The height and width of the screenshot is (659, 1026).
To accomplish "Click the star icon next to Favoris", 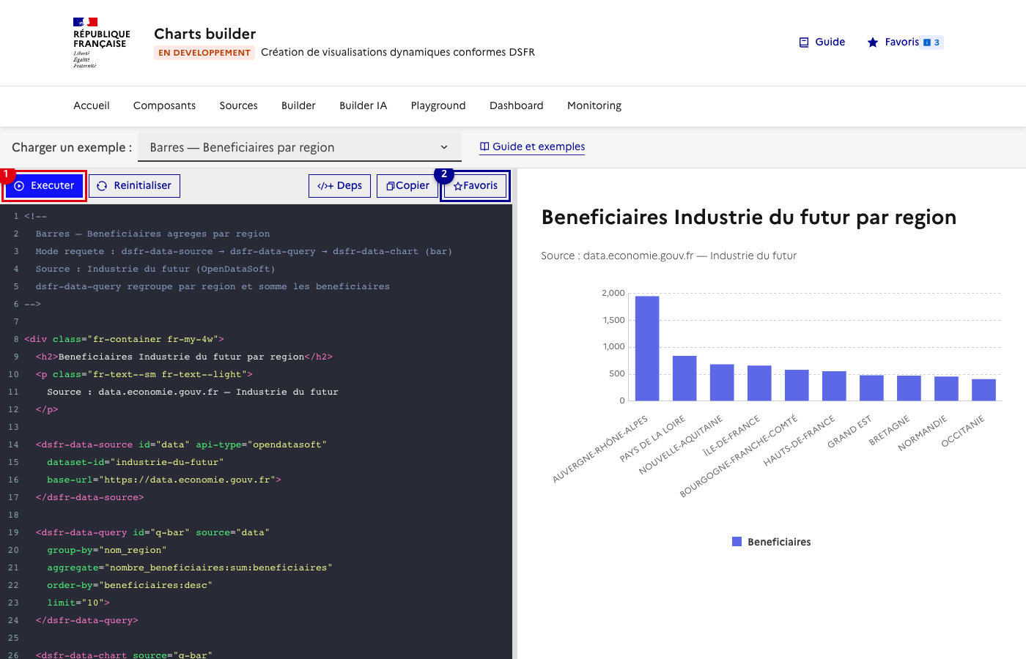I will pyautogui.click(x=457, y=185).
